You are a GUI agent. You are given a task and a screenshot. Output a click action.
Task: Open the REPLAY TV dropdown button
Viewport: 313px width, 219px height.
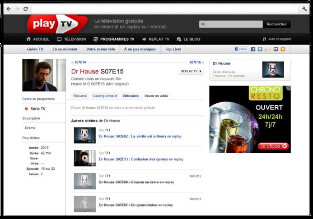tap(191, 71)
